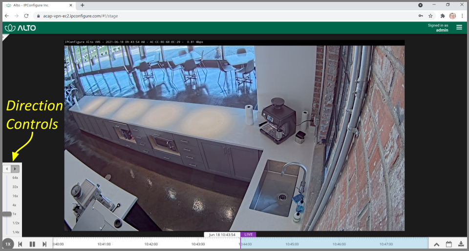Image resolution: width=469 pixels, height=251 pixels.
Task: Reload the browser page
Action: pyautogui.click(x=26, y=16)
